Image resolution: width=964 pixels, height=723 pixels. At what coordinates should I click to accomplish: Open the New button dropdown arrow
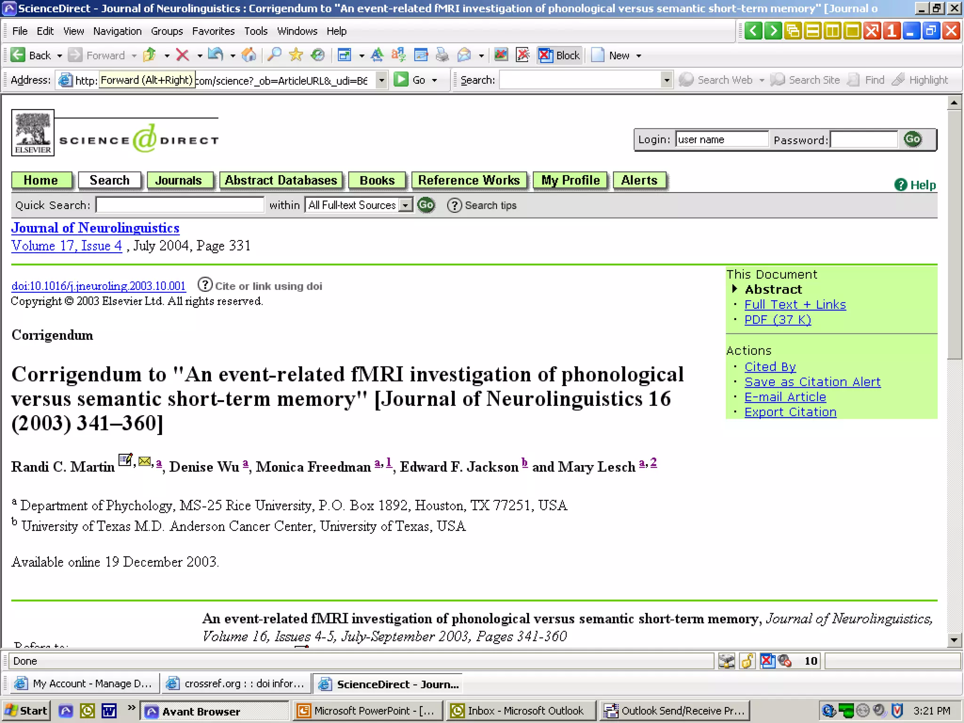point(639,56)
